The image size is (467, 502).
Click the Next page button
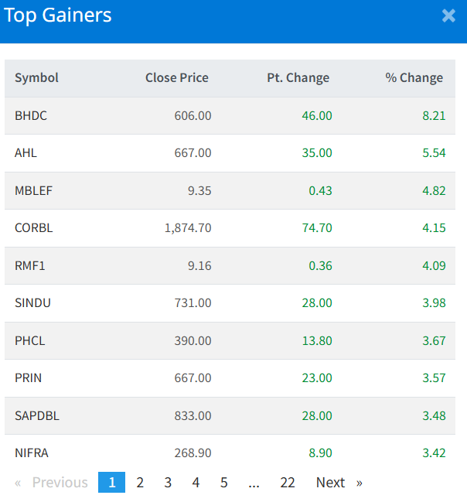point(339,483)
